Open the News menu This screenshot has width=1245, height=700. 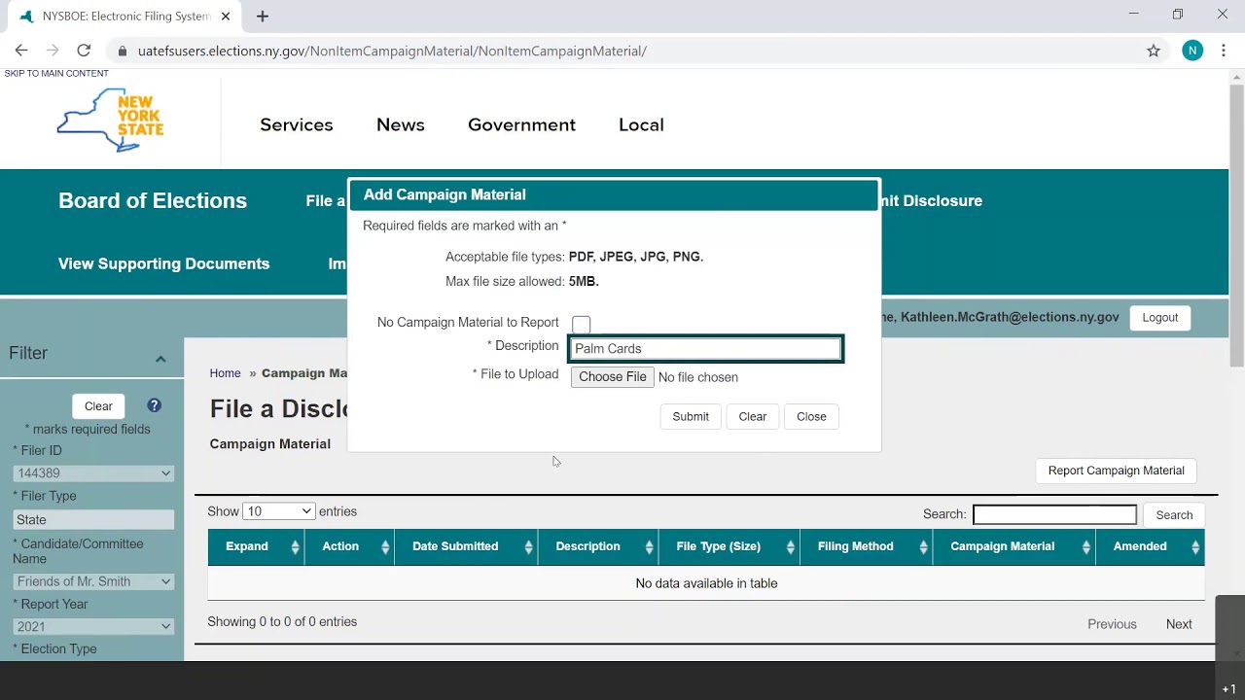[401, 124]
